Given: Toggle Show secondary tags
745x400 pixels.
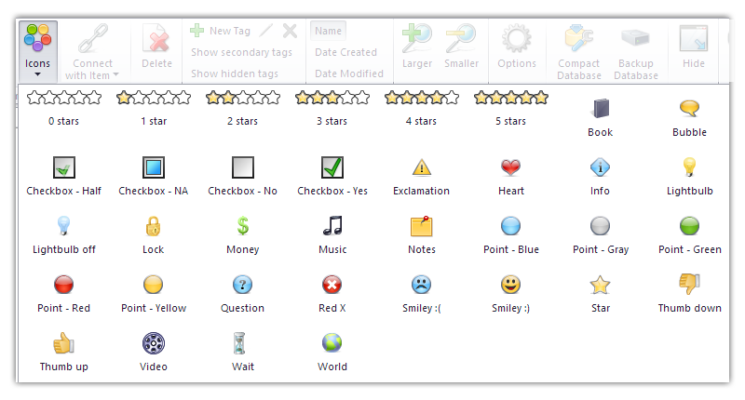Looking at the screenshot, I should click(241, 52).
